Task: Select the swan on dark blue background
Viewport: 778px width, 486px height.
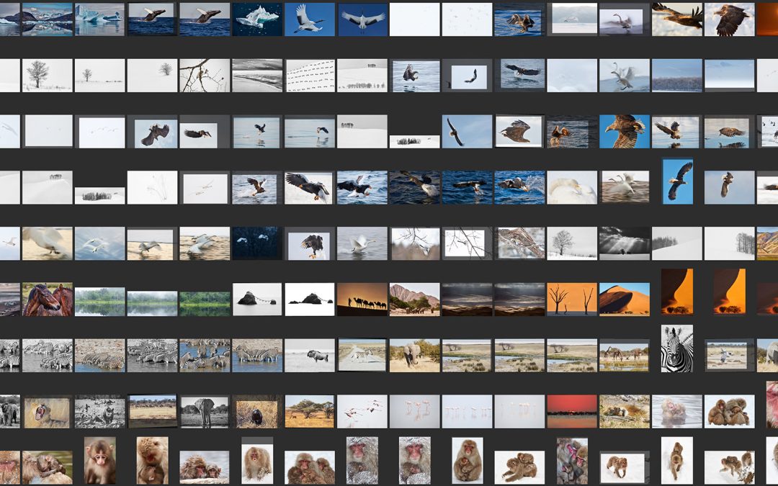Action: (257, 243)
